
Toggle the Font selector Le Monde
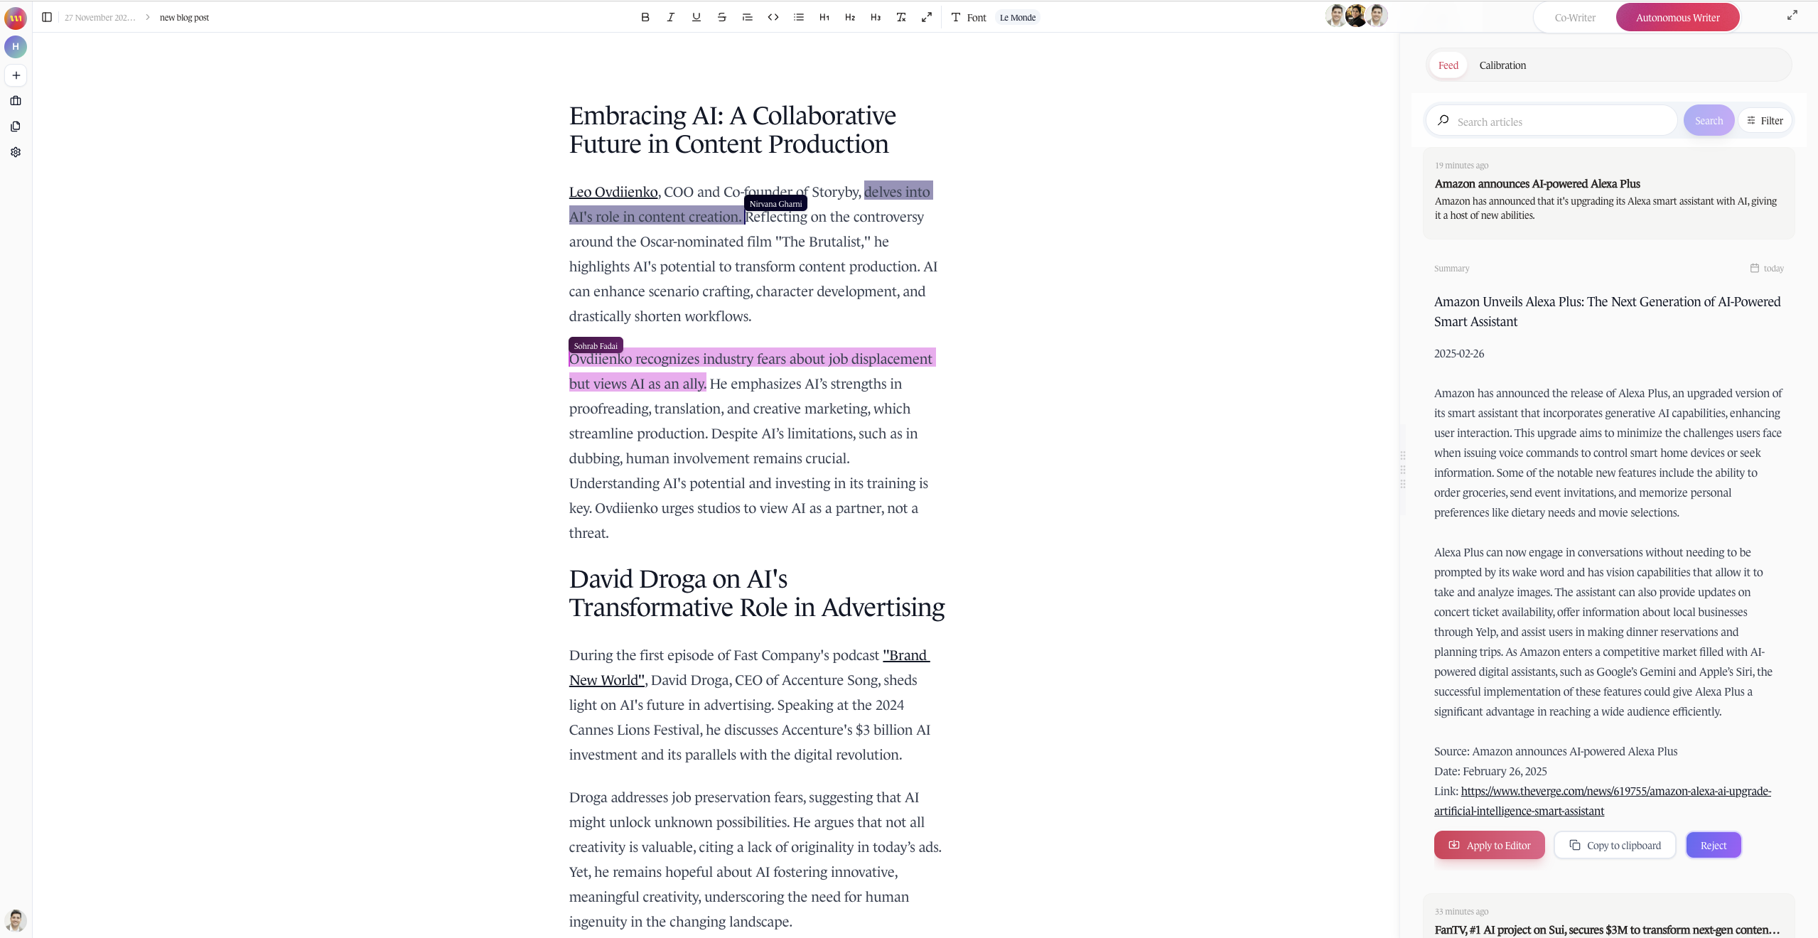point(1018,17)
